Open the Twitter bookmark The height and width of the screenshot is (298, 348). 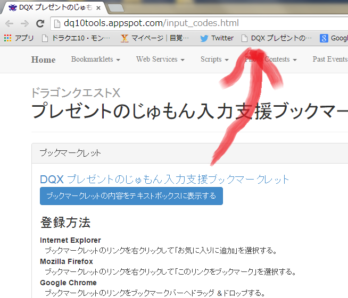[x=217, y=38]
